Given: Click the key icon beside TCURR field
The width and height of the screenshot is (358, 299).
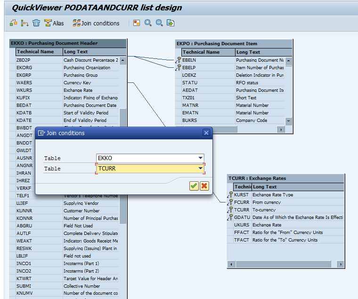Looking at the screenshot, I should coord(230,210).
